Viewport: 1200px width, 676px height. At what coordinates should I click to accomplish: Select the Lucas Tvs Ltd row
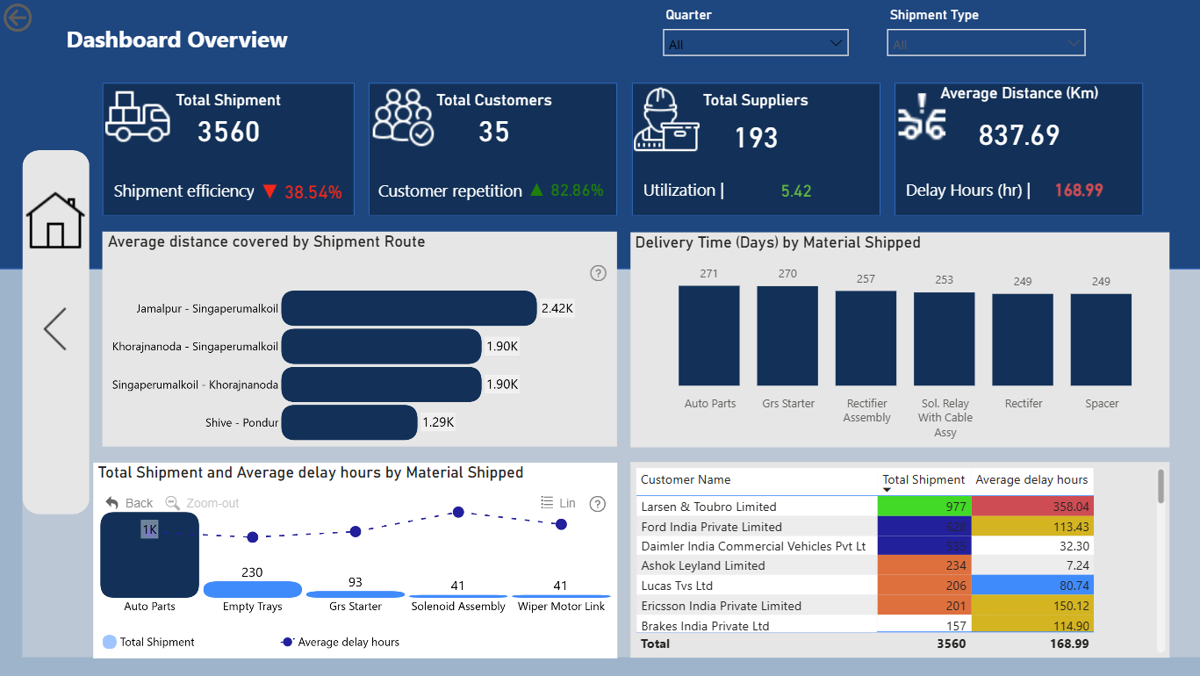[x=865, y=586]
